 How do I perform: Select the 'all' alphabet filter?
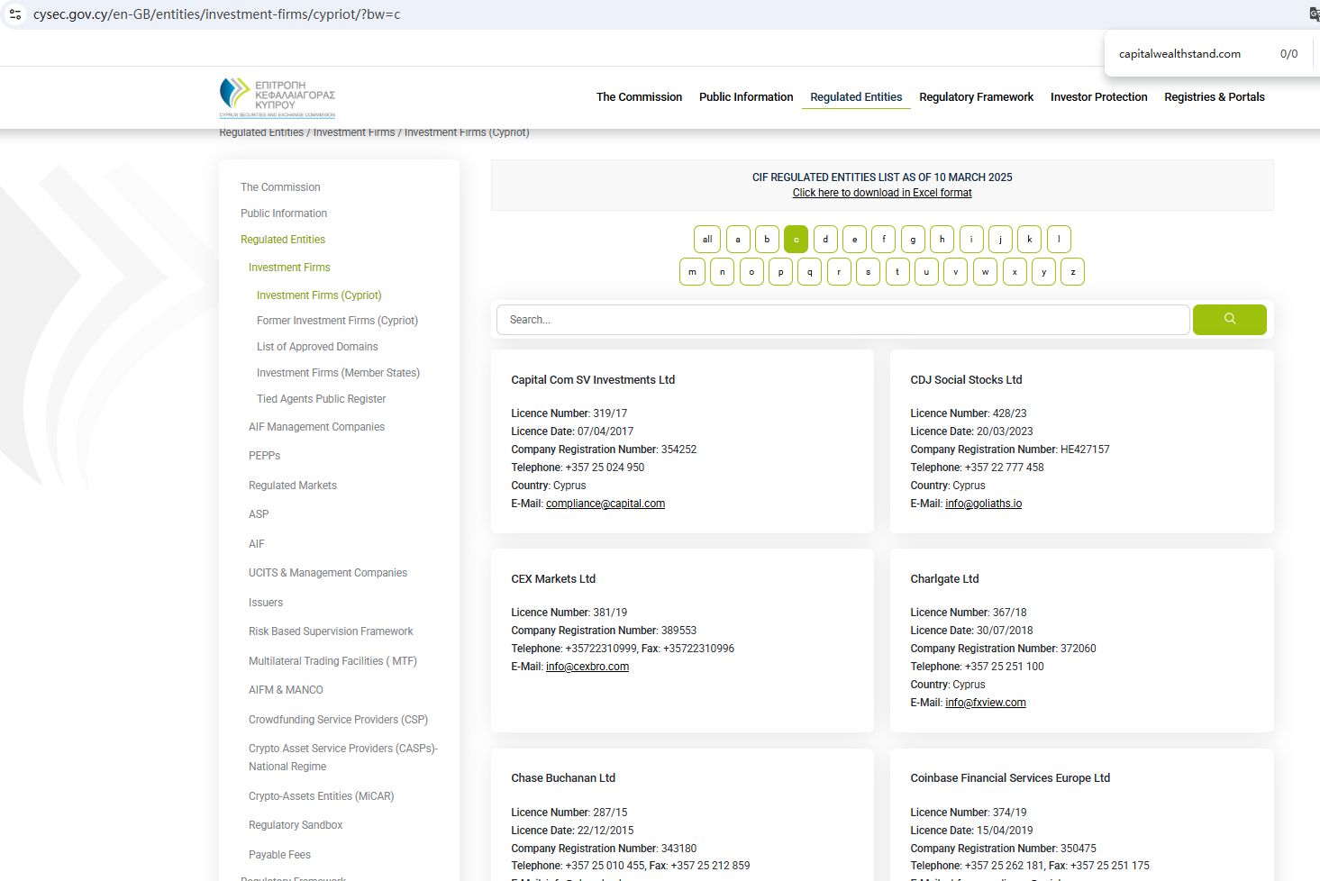pos(707,240)
